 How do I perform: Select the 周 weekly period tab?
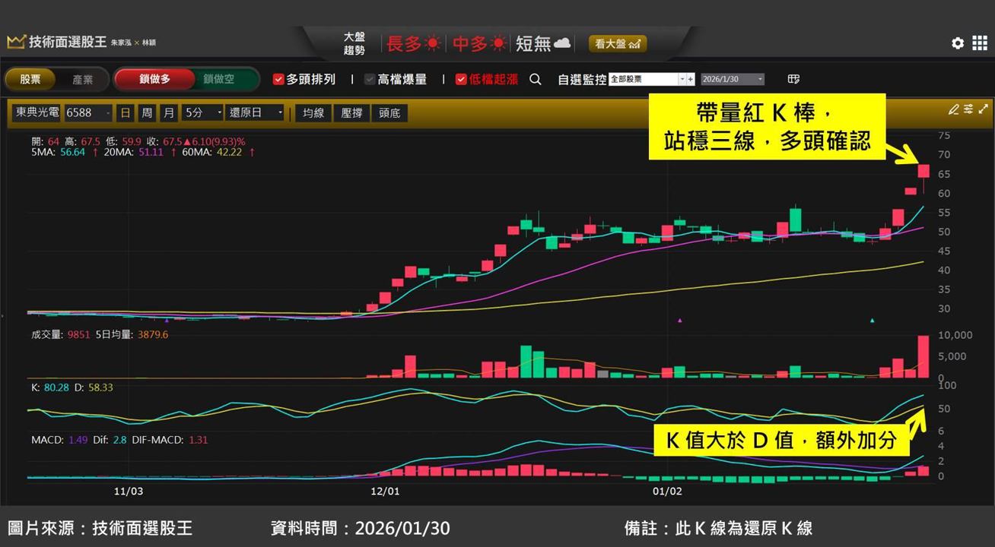[x=147, y=112]
